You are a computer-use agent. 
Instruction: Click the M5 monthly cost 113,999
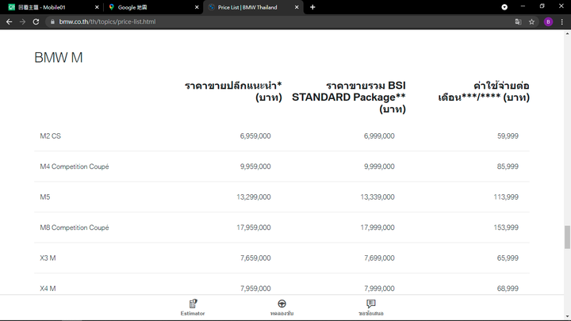[506, 197]
